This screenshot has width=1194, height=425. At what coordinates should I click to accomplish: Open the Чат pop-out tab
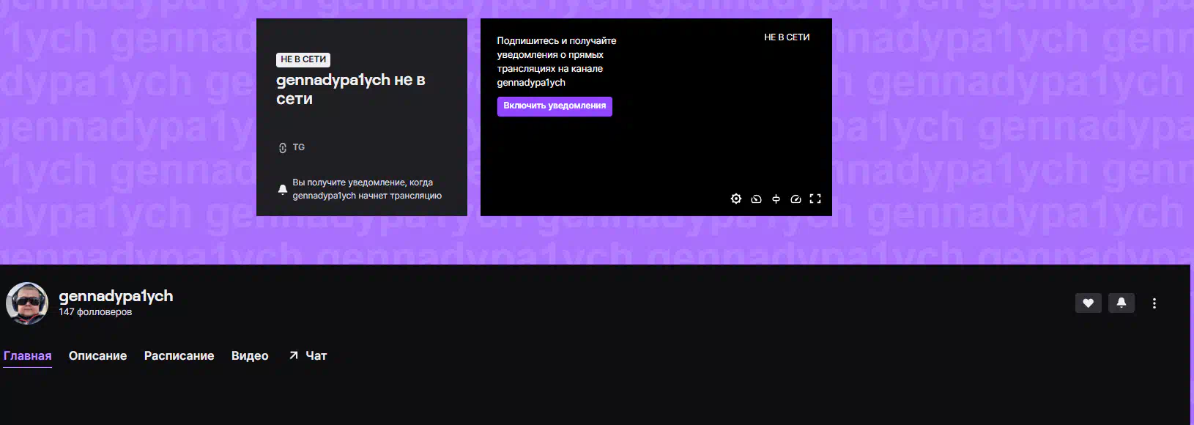pos(308,356)
